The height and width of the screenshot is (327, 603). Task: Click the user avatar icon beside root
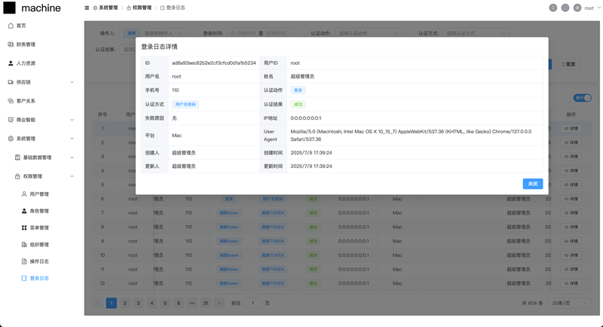point(577,8)
